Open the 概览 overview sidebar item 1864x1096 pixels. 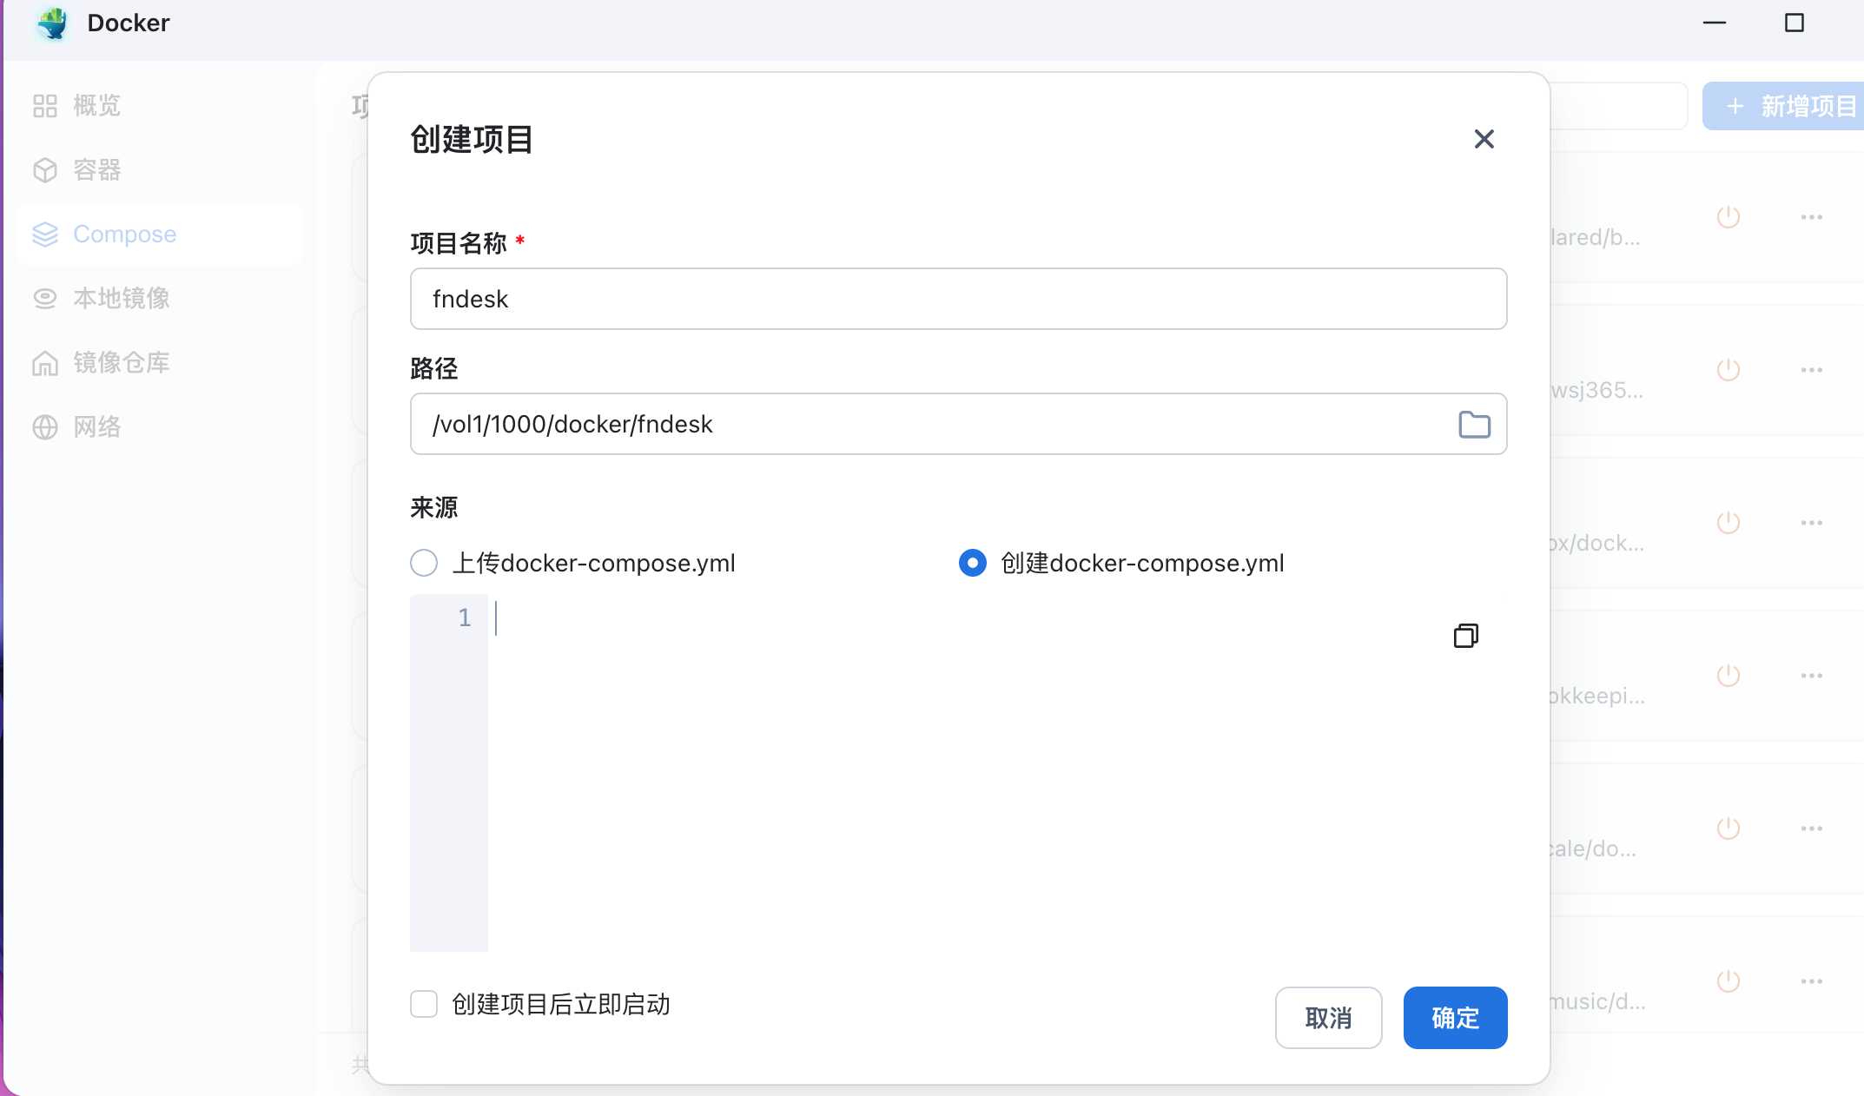pyautogui.click(x=96, y=106)
